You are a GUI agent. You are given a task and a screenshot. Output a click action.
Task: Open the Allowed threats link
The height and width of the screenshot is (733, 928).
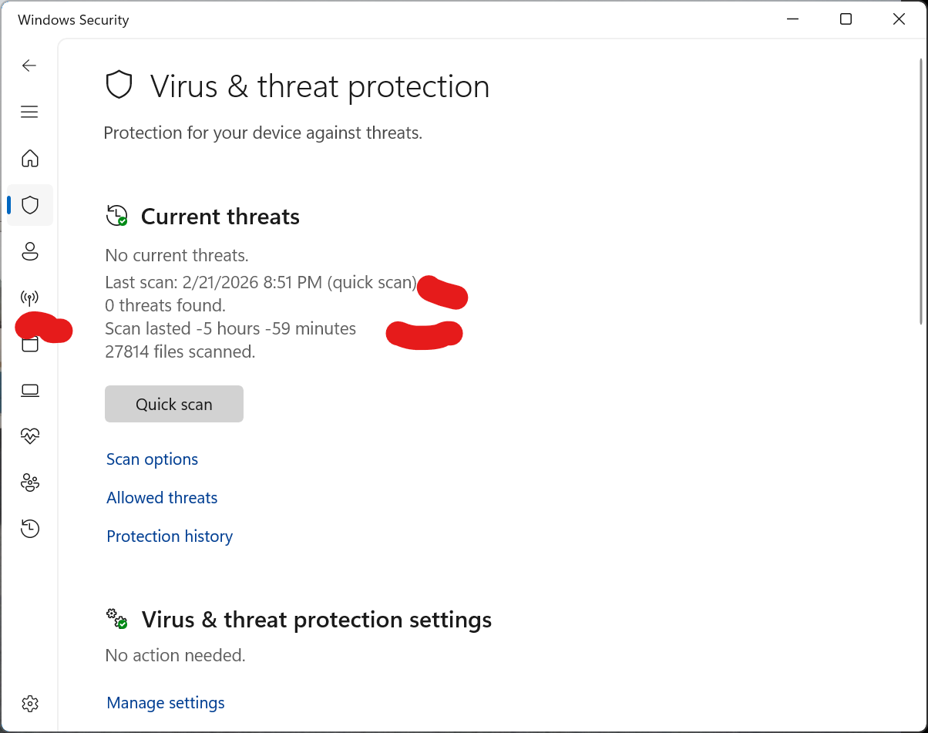click(162, 498)
